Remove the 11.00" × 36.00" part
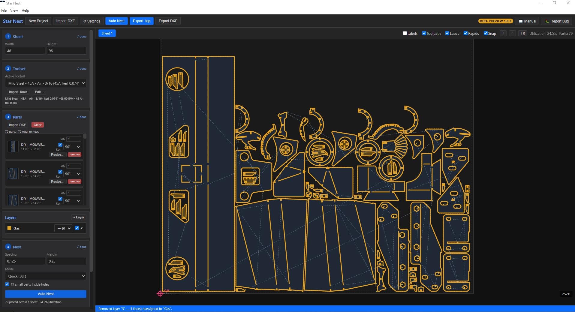Image resolution: width=575 pixels, height=312 pixels. (74, 154)
